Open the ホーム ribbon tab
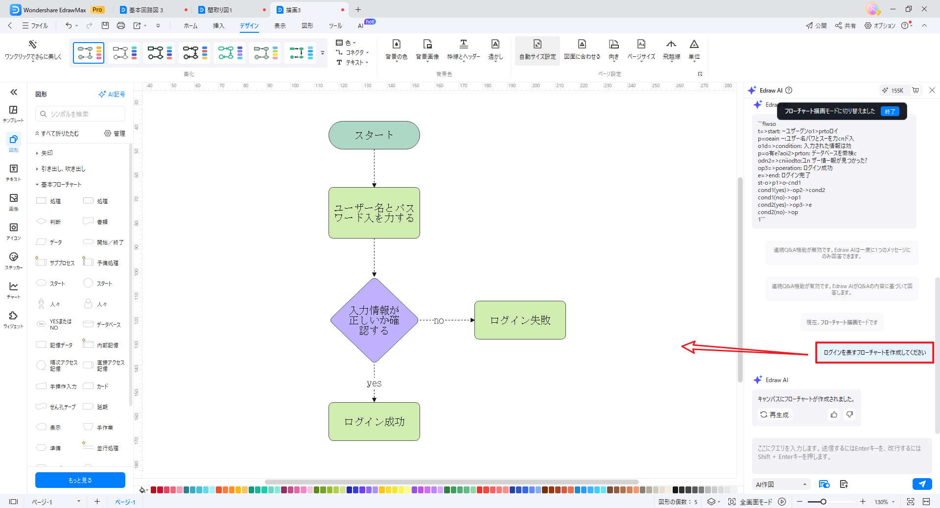940x508 pixels. click(x=191, y=25)
